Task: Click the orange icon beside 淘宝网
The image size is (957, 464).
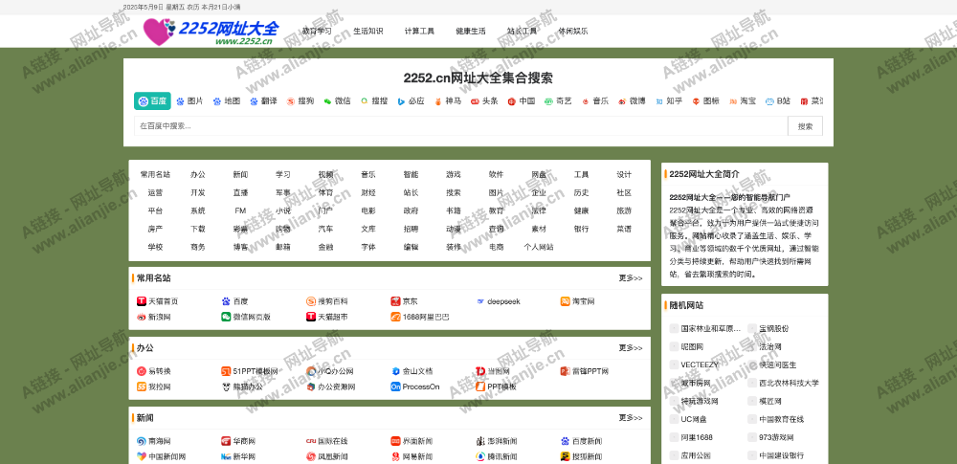Action: (566, 301)
